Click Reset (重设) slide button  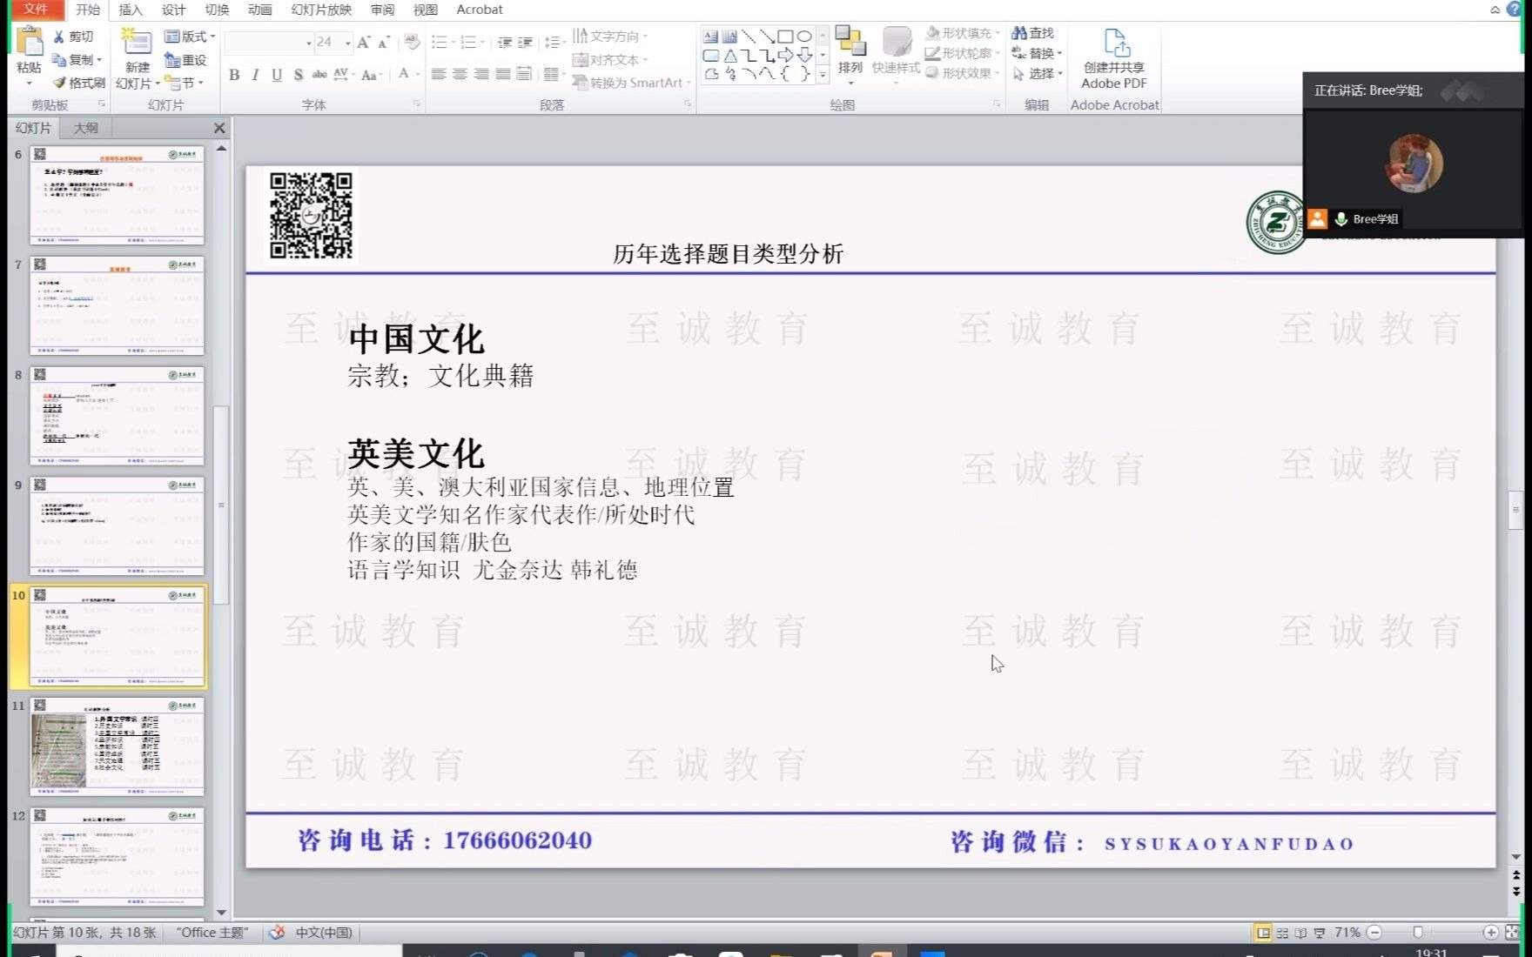(185, 60)
